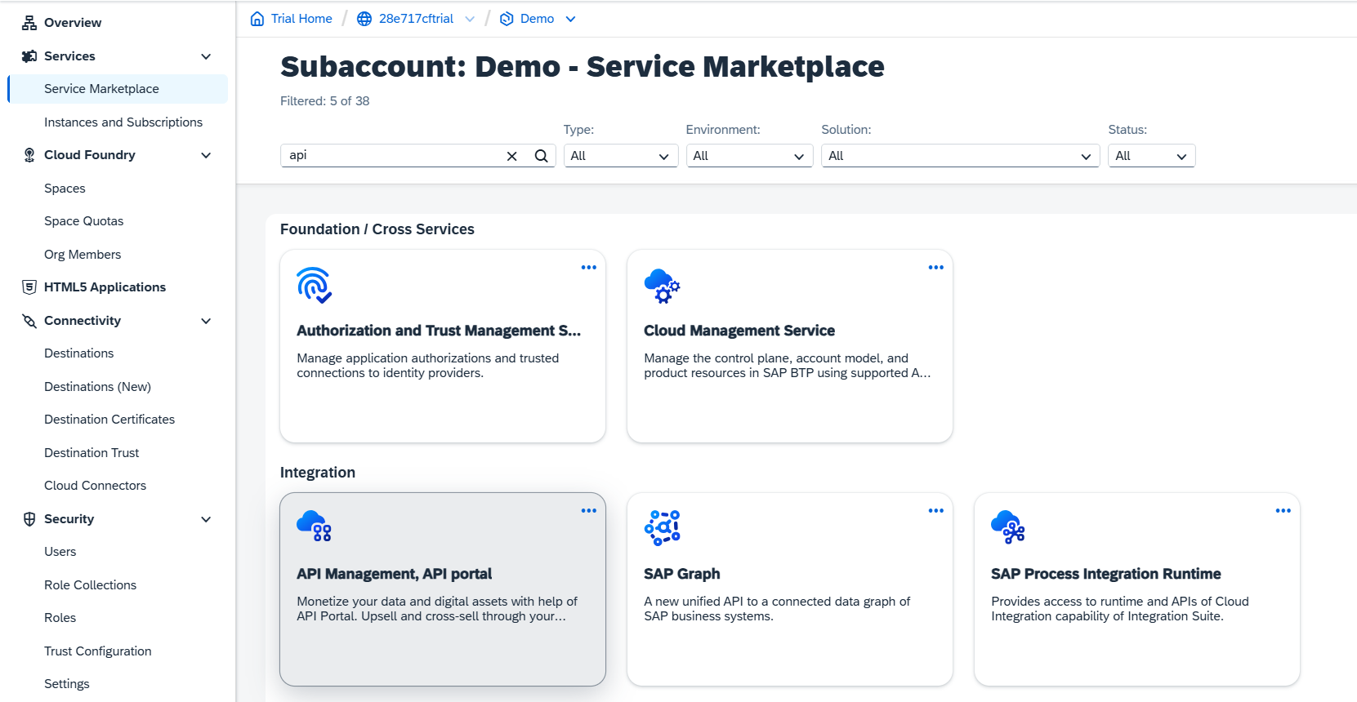Click the Security shield icon

[29, 519]
